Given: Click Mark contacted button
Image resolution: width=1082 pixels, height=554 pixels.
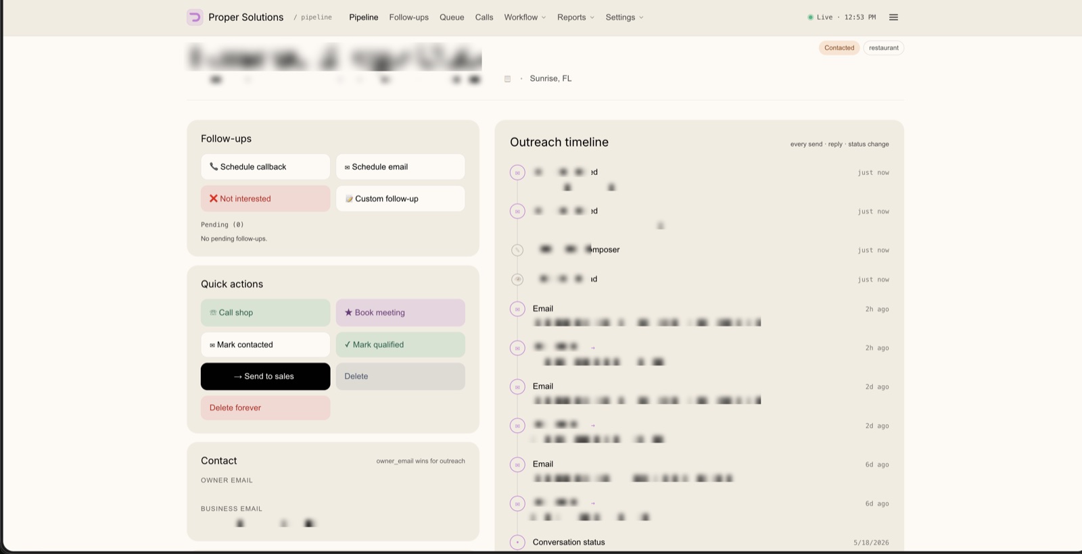Looking at the screenshot, I should pos(265,345).
